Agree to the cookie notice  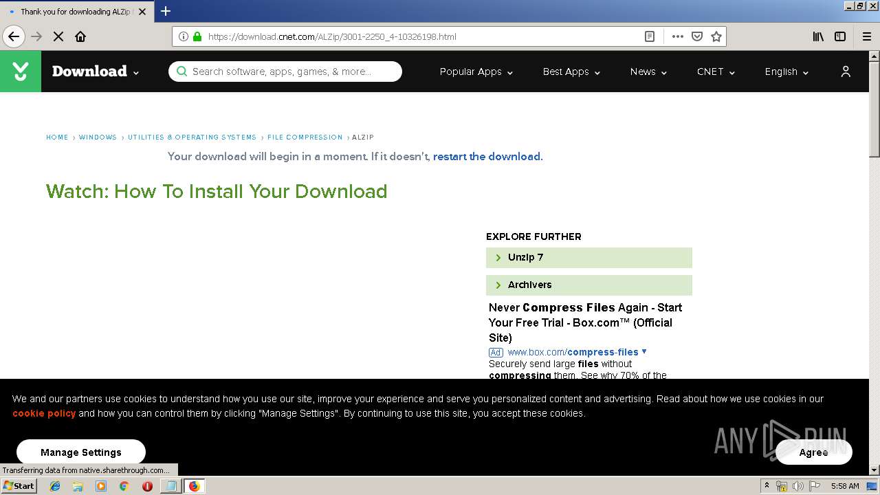[x=814, y=452]
